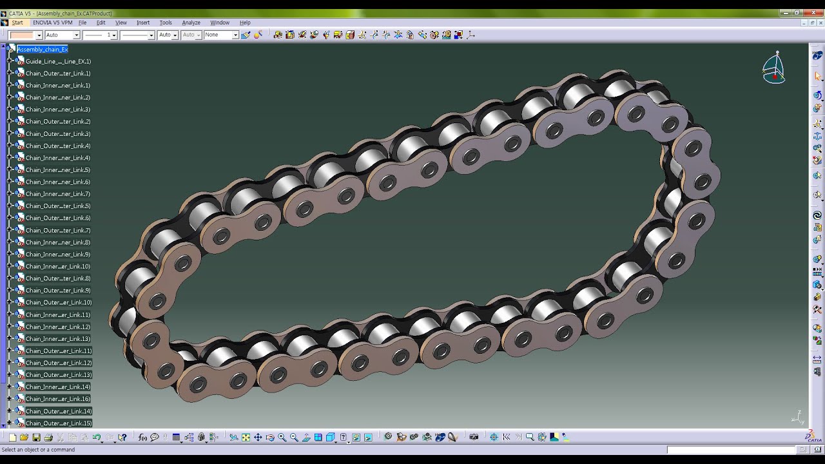Click the Zoom In magnifier icon
Image resolution: width=825 pixels, height=464 pixels.
[282, 438]
